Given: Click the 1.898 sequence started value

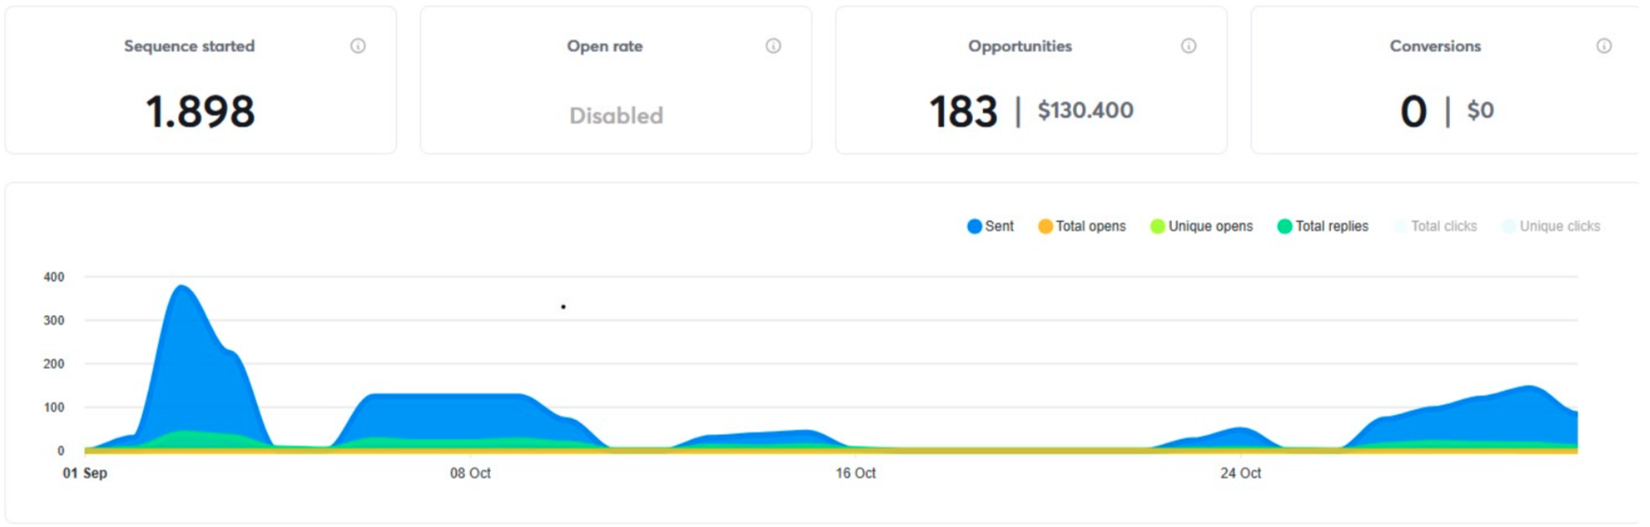Looking at the screenshot, I should (200, 112).
